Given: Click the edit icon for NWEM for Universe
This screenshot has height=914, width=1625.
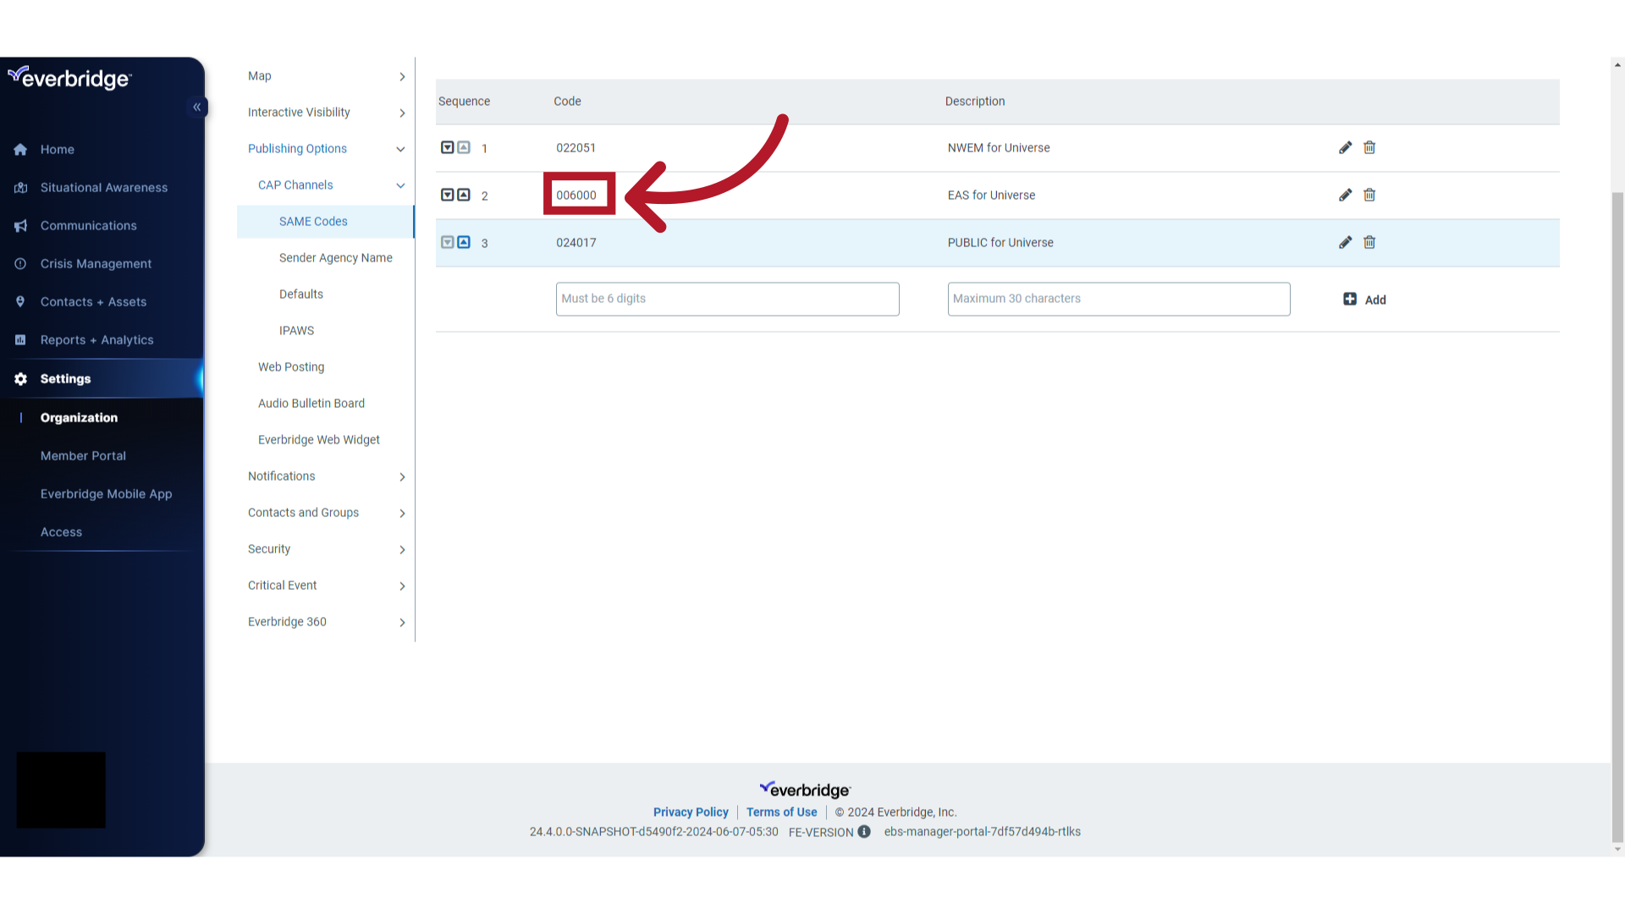Looking at the screenshot, I should [x=1346, y=146].
